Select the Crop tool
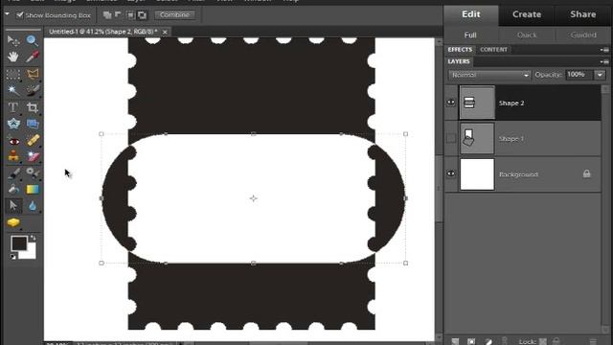This screenshot has height=345, width=613. click(x=33, y=107)
